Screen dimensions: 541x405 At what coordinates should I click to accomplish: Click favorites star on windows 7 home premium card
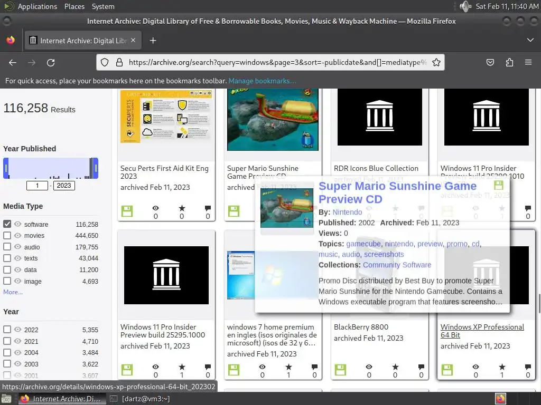click(288, 367)
